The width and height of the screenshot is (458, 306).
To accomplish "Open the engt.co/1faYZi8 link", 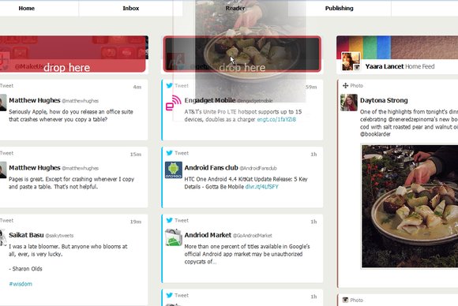I will tap(276, 119).
